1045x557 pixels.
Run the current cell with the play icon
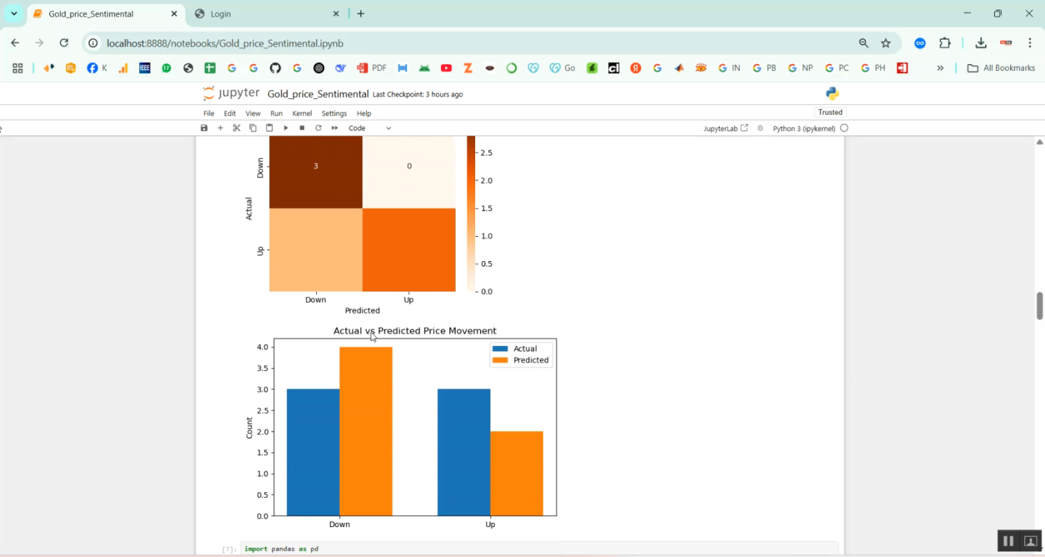pos(286,128)
